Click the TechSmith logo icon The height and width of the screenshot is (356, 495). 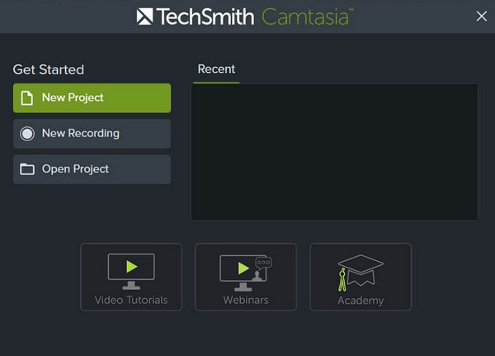tap(144, 17)
